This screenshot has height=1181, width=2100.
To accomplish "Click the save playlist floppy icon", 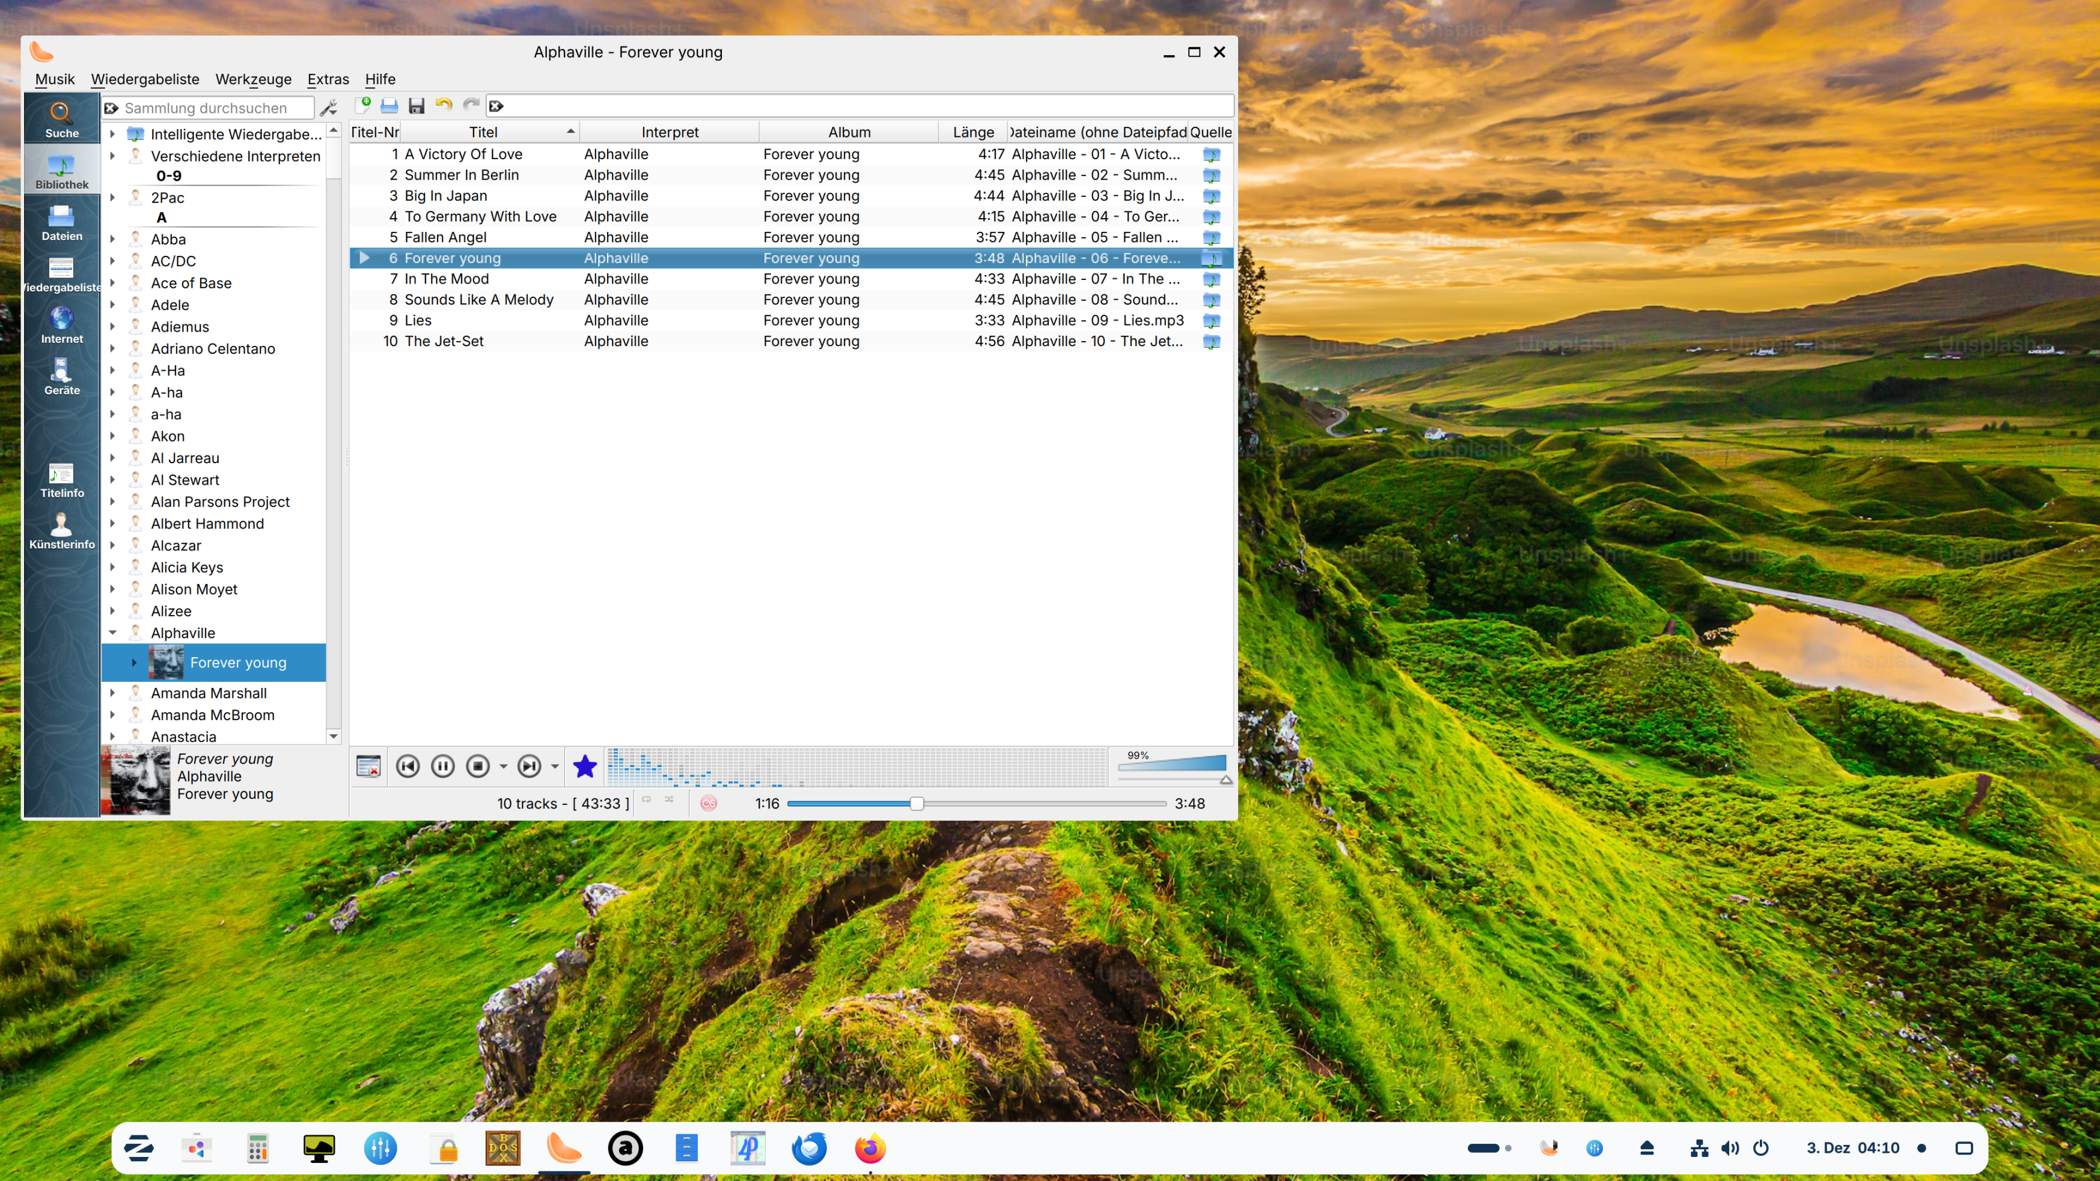I will (417, 105).
